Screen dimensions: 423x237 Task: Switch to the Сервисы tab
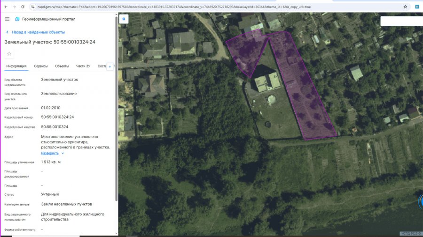coord(41,66)
